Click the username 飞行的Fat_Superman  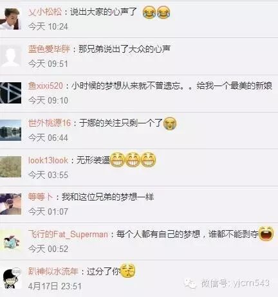click(68, 234)
